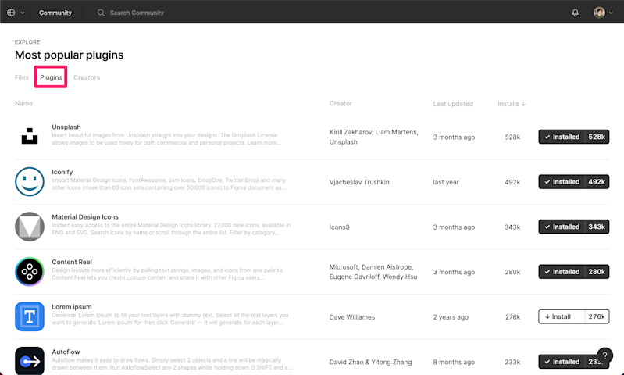Click the Iconify description text
Screen dimensions: 624x375
tap(169, 184)
